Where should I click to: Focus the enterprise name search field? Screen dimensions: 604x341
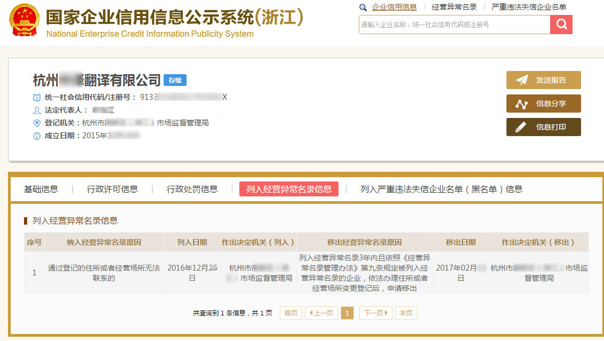(454, 25)
